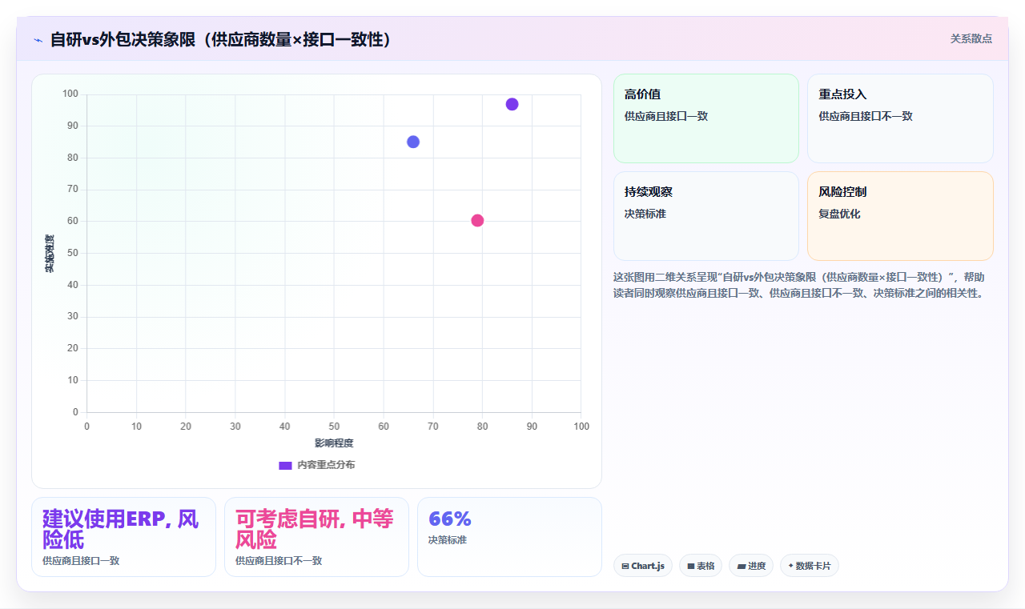Click 供应商且接口不一致 in 重点投入 card

point(866,116)
